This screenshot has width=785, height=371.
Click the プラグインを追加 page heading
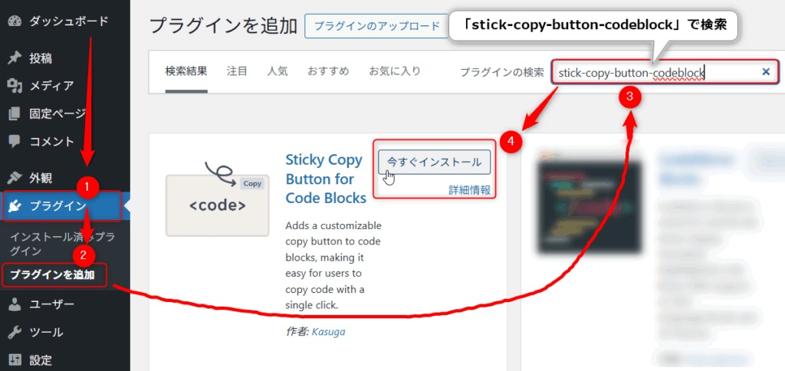(223, 26)
